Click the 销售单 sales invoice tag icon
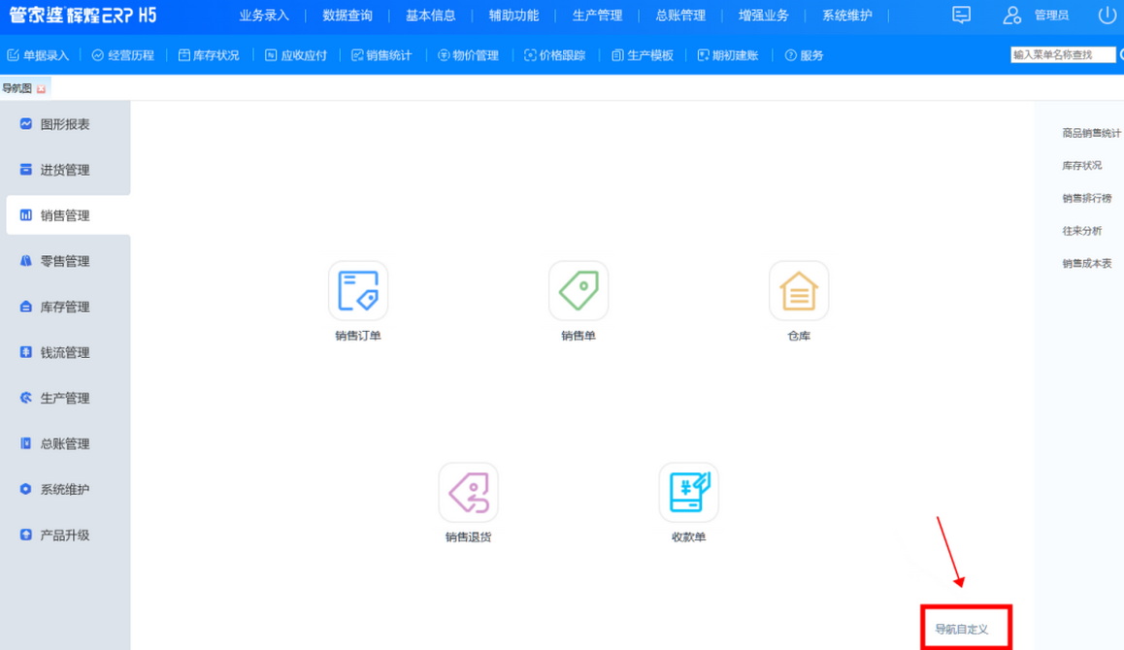The height and width of the screenshot is (650, 1124). click(x=579, y=291)
